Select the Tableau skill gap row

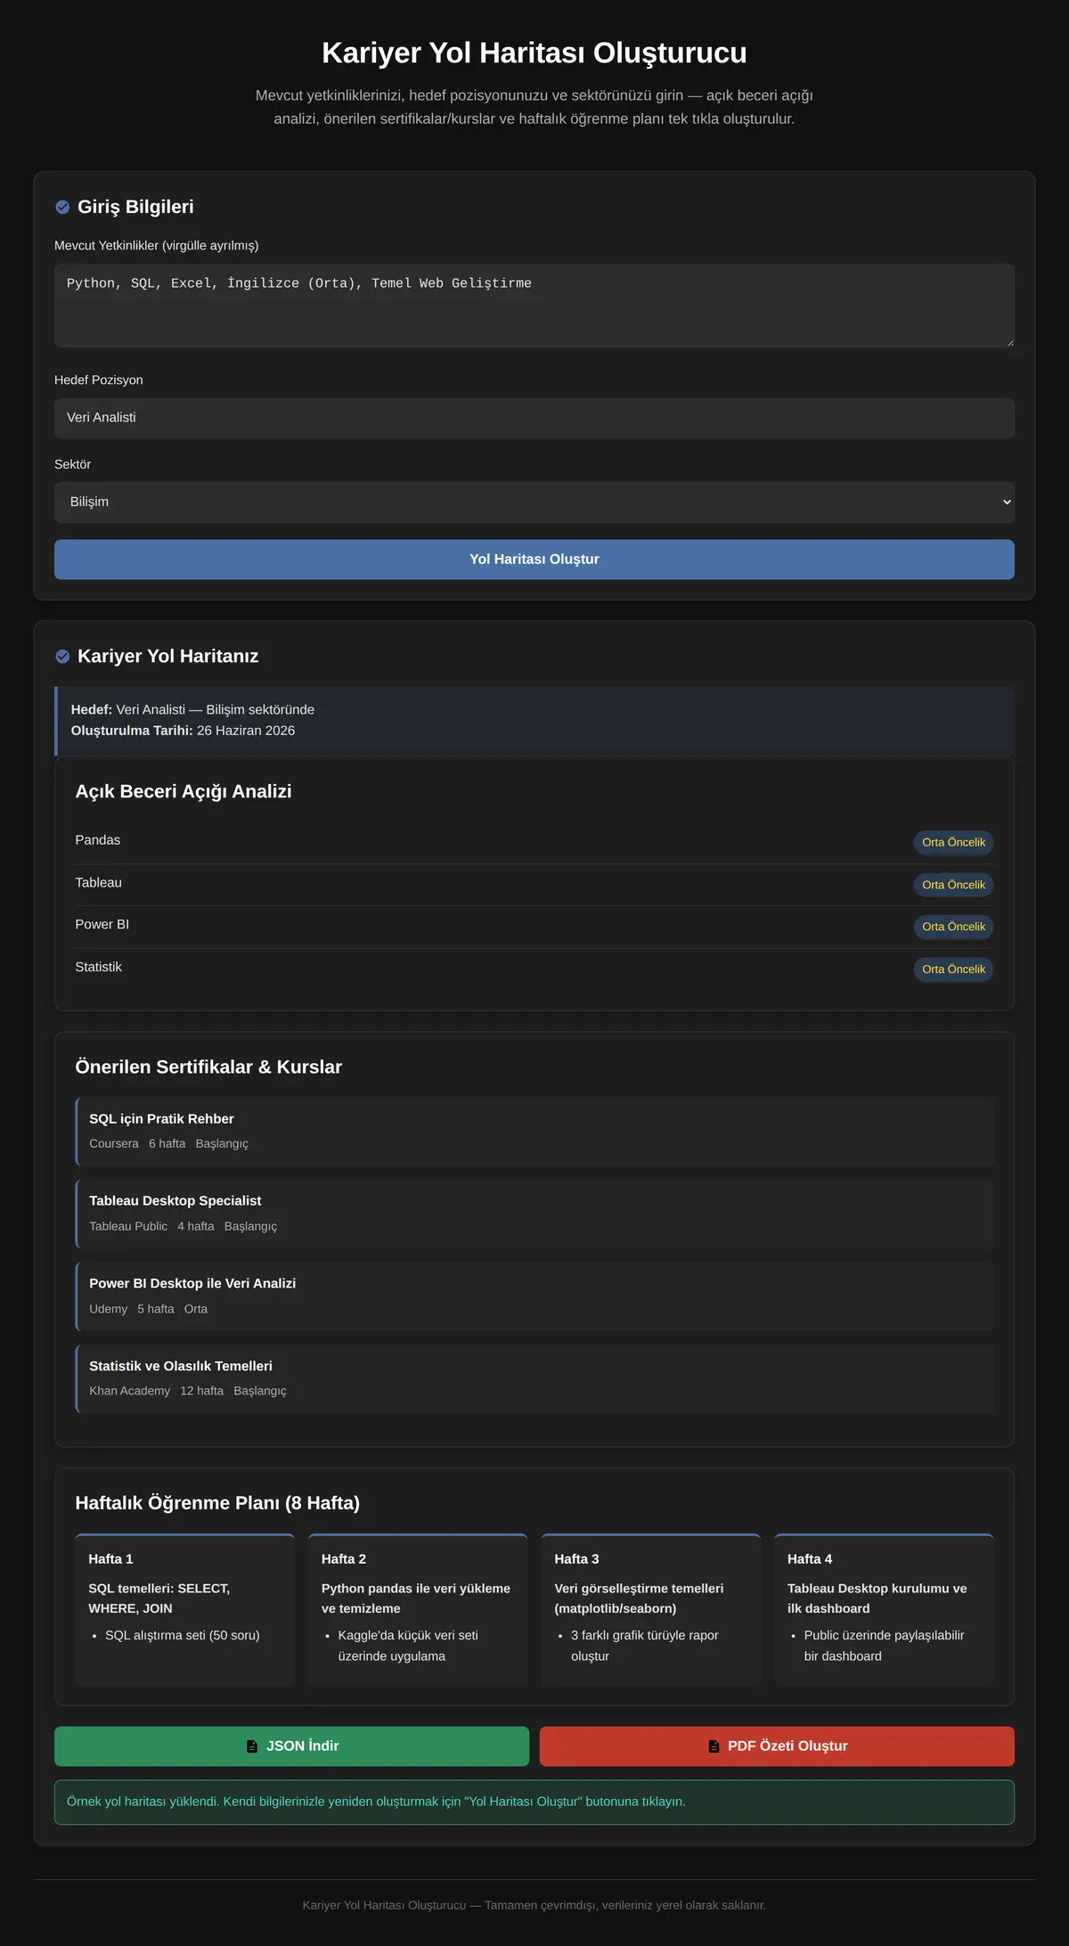534,885
